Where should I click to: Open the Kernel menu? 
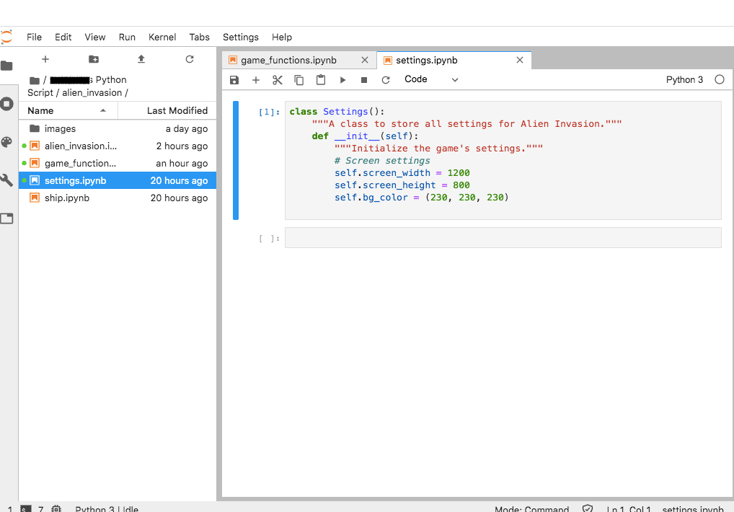tap(162, 37)
